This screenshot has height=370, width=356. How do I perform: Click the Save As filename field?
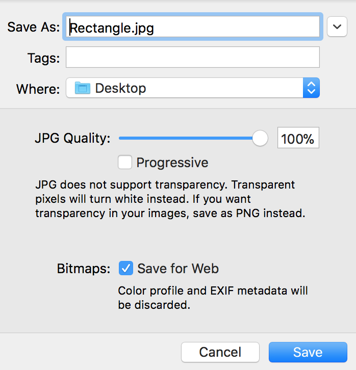tap(191, 28)
